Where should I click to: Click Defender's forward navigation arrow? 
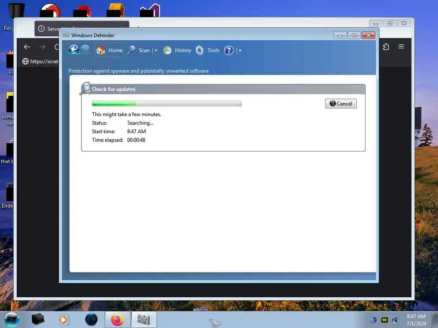86,50
